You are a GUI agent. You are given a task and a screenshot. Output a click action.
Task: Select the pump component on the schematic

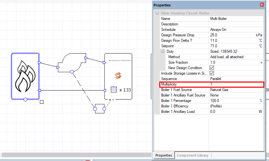[x=72, y=62]
